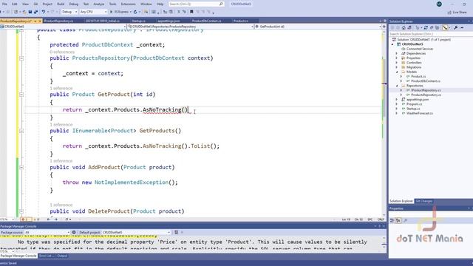Open the Help menu

[x=160, y=4]
